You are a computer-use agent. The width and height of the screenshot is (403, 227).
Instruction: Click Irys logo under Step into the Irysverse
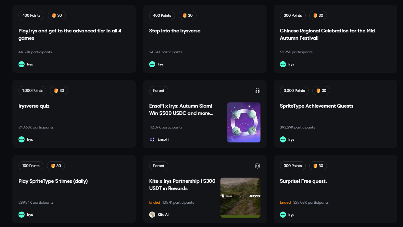[x=152, y=64]
